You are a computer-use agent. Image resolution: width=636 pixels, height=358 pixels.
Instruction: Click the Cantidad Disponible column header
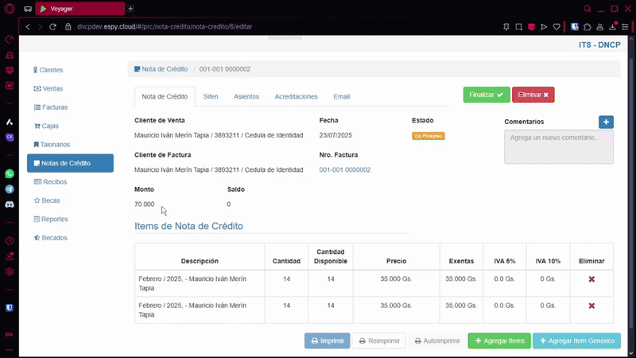tap(331, 256)
